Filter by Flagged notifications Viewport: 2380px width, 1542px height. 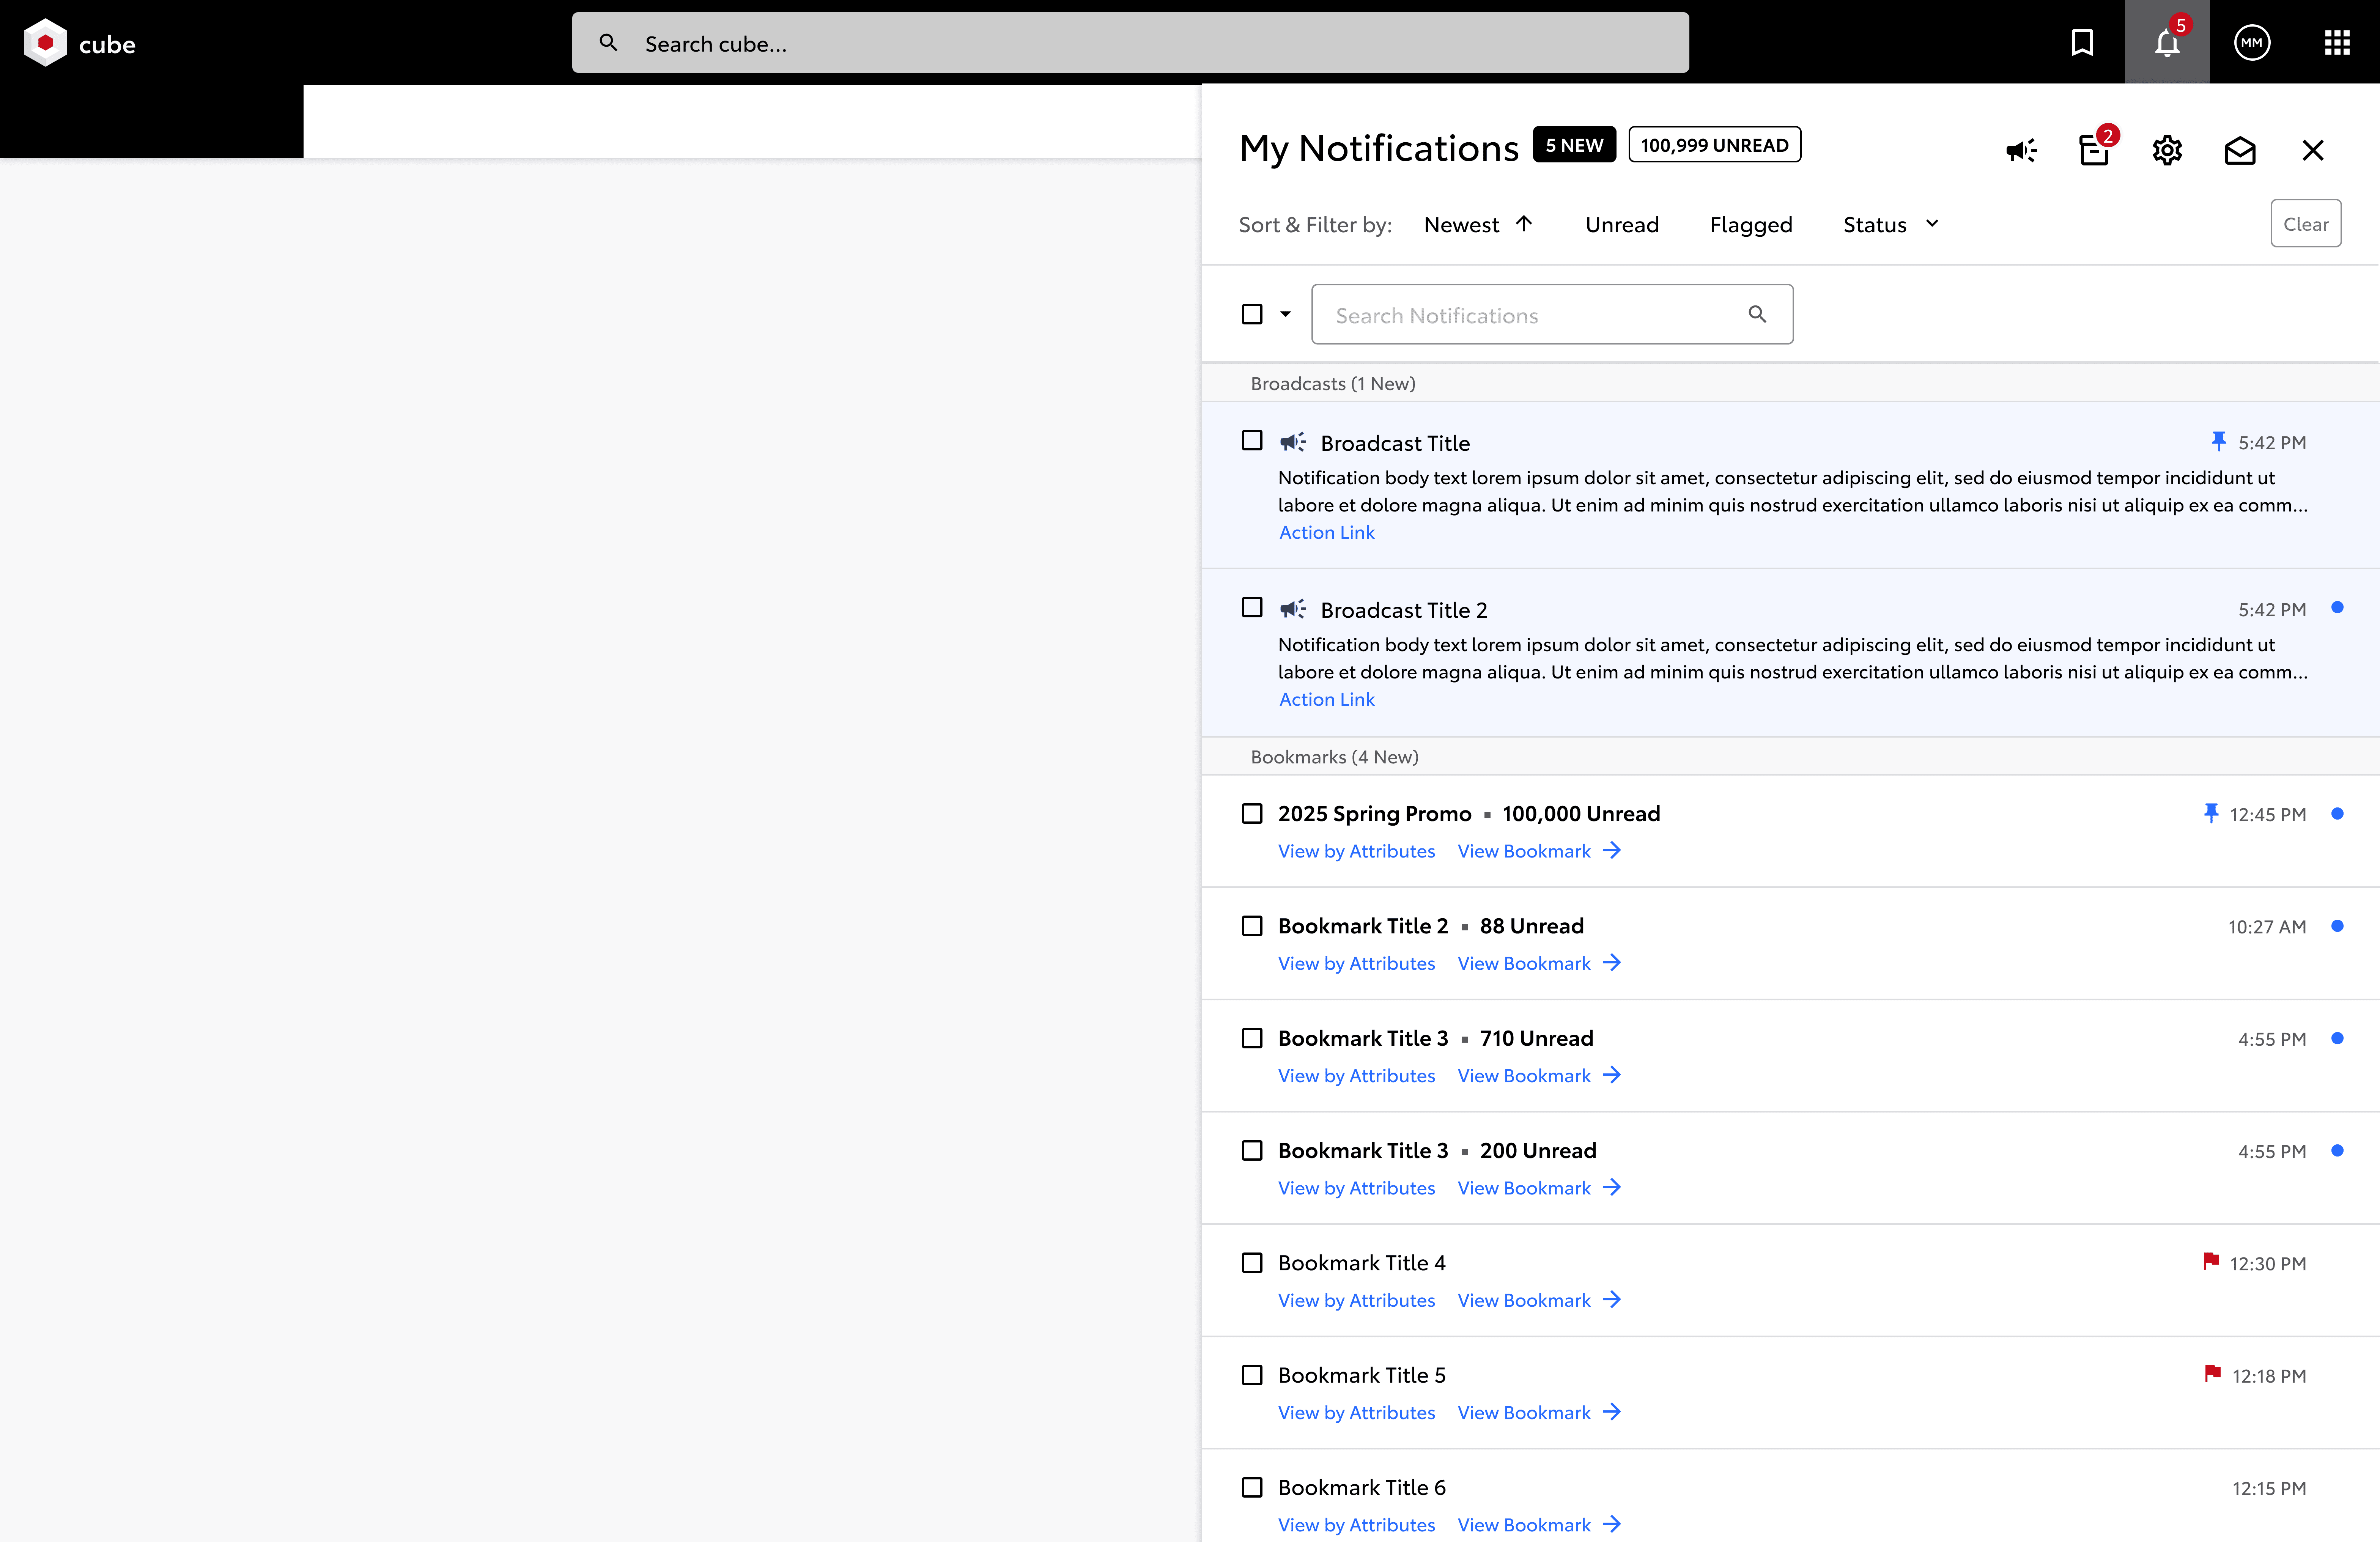point(1751,225)
